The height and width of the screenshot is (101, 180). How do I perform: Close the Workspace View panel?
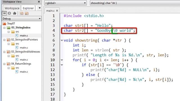39,2
